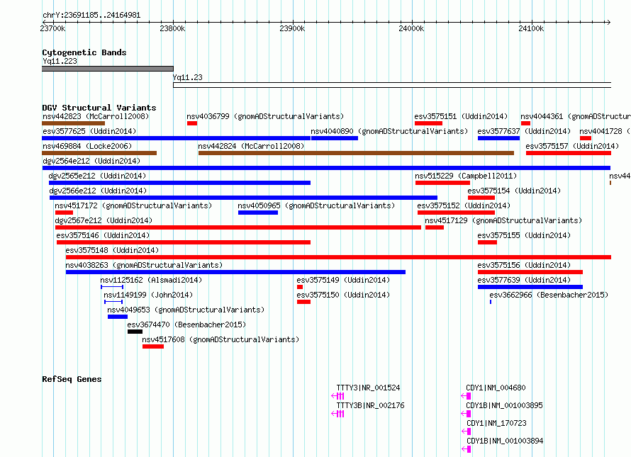
Task: Click the brown nsv442824 variant bar
Action: 356,153
